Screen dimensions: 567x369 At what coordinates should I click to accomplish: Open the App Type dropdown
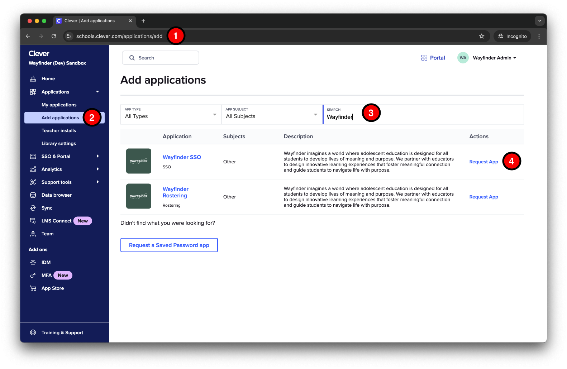pyautogui.click(x=171, y=115)
